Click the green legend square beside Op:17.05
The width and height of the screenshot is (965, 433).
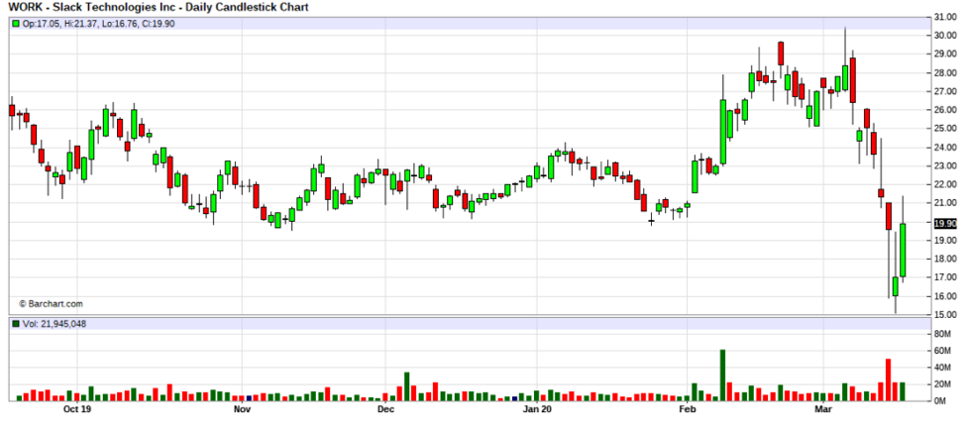point(16,24)
